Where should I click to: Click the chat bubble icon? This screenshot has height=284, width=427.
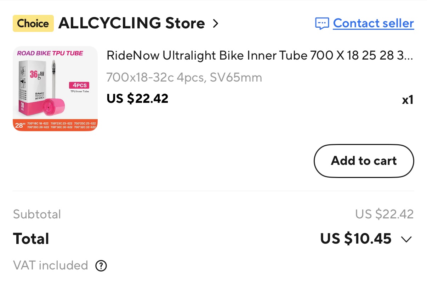[x=322, y=24]
